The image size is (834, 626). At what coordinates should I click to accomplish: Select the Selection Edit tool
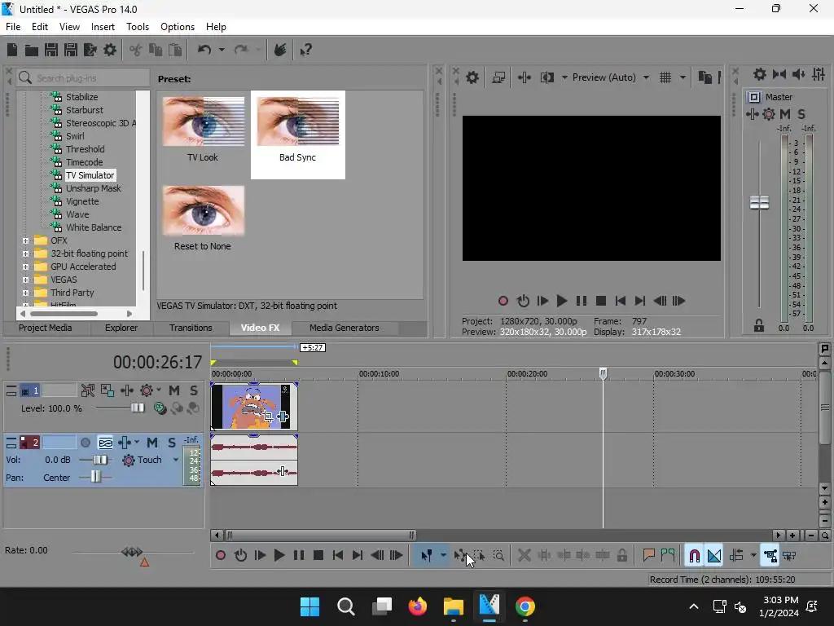click(x=479, y=556)
